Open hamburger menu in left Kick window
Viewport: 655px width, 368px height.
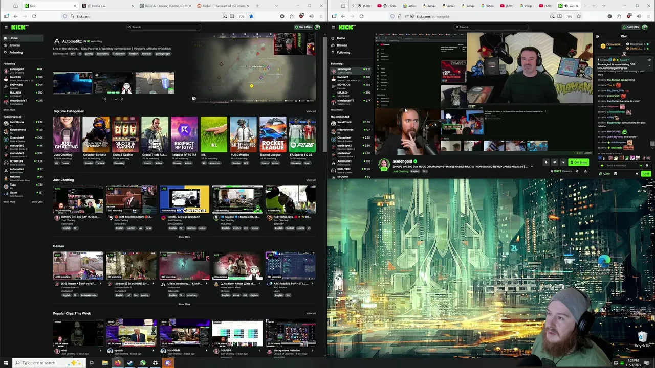tap(6, 27)
